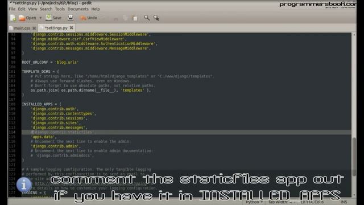This screenshot has height=205, width=364.
Task: Click the commented django.contrib.staticfiles line
Action: pos(63,132)
